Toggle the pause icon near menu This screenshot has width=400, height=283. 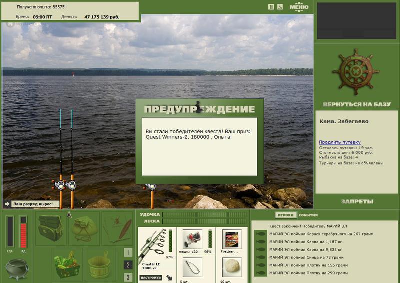coord(271,7)
